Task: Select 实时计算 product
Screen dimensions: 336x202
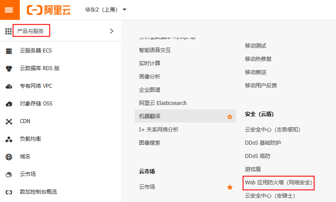Action: (150, 64)
